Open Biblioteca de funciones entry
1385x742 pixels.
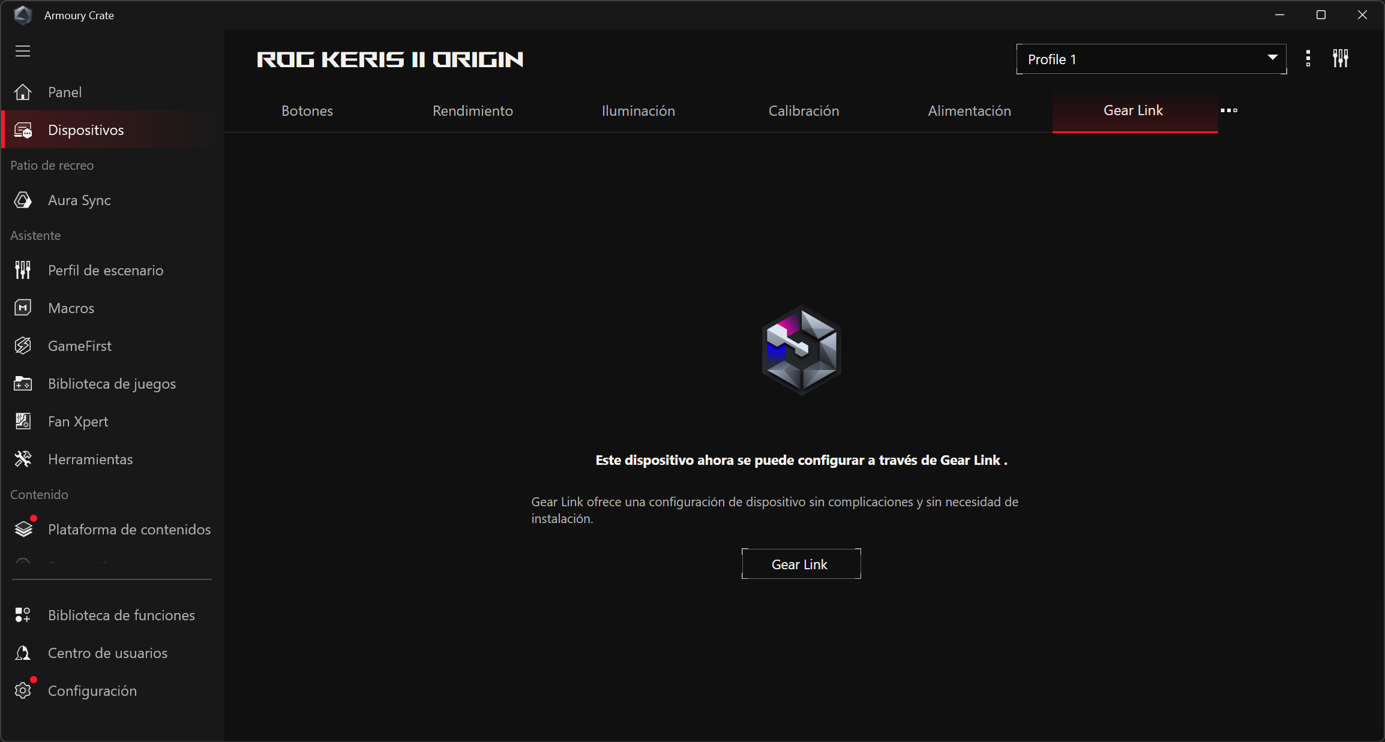coord(113,615)
